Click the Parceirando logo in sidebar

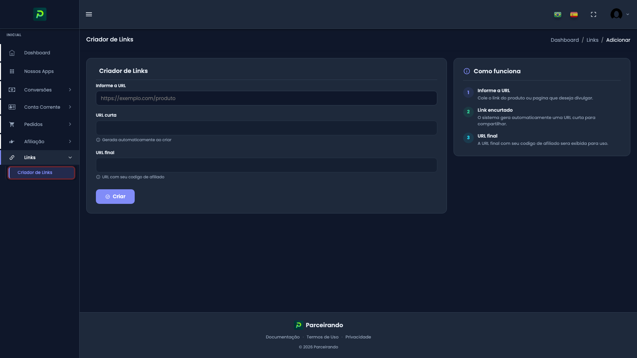click(39, 14)
